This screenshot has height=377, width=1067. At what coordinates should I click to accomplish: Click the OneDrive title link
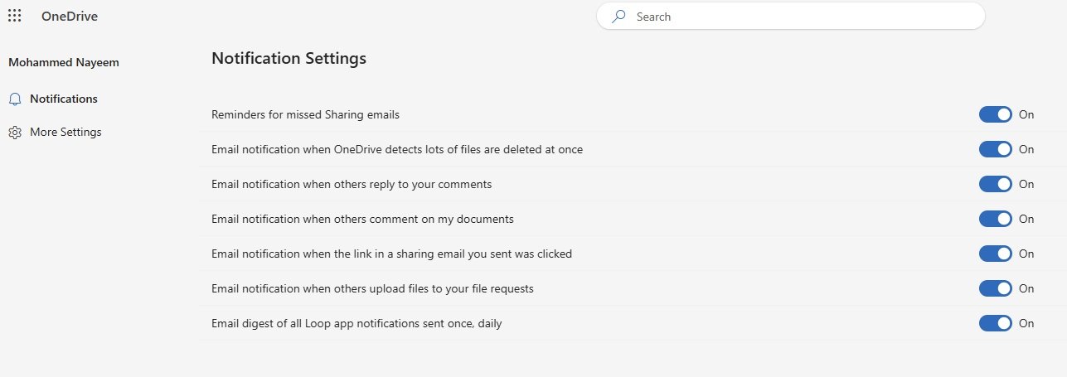coord(70,16)
